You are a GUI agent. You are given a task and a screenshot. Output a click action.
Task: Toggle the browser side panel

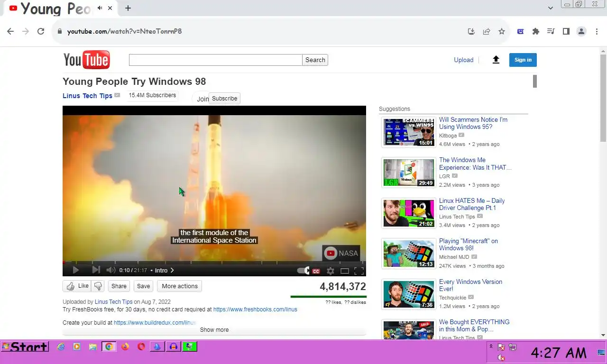point(566,31)
